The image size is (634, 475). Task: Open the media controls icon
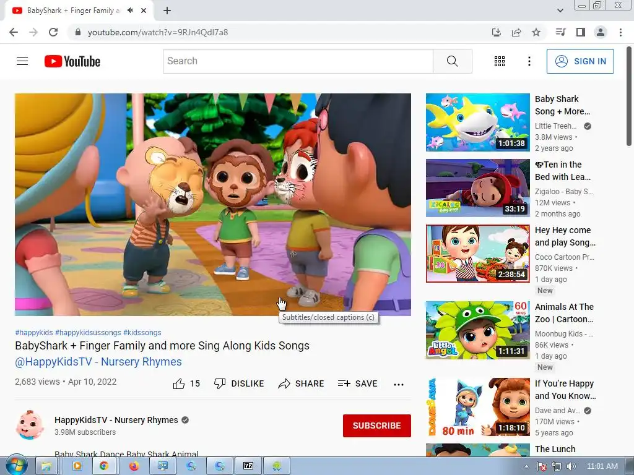(560, 32)
